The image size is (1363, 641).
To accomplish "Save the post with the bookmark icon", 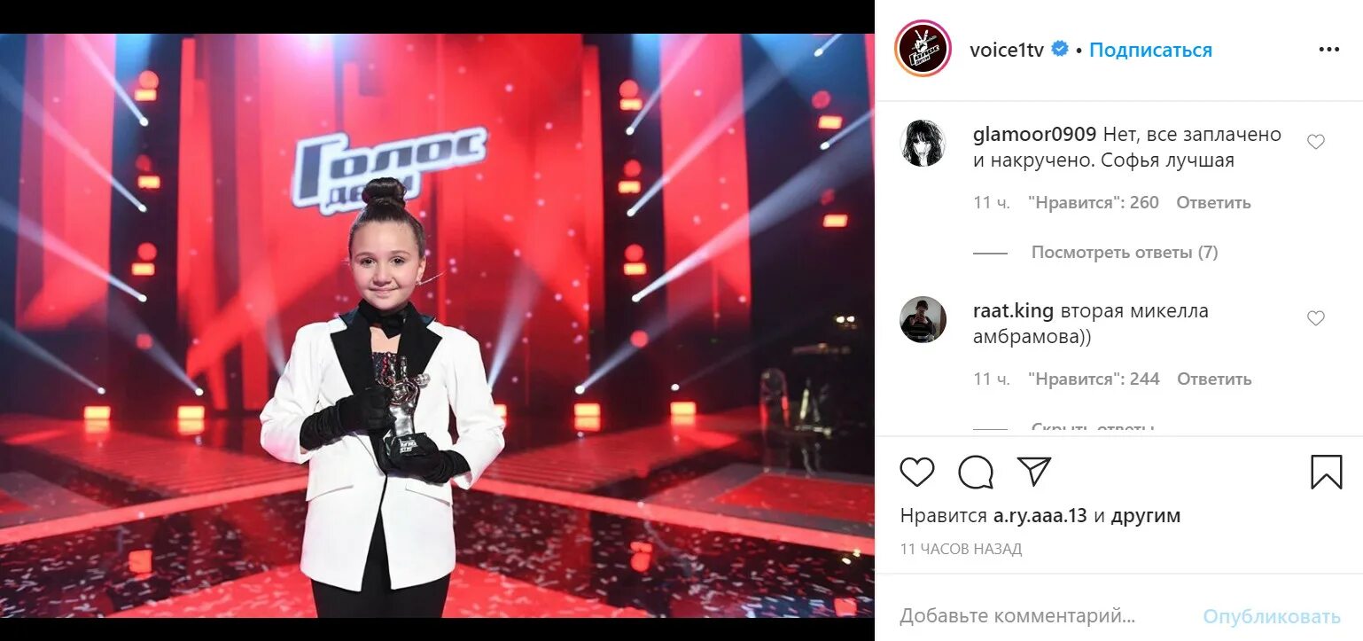I will (1326, 472).
